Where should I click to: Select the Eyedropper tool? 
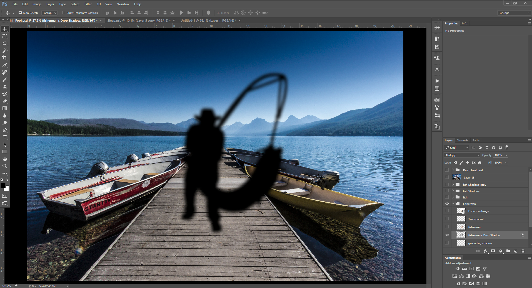(x=5, y=65)
